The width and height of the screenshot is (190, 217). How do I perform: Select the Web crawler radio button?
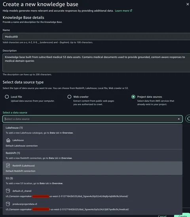click(x=69, y=97)
